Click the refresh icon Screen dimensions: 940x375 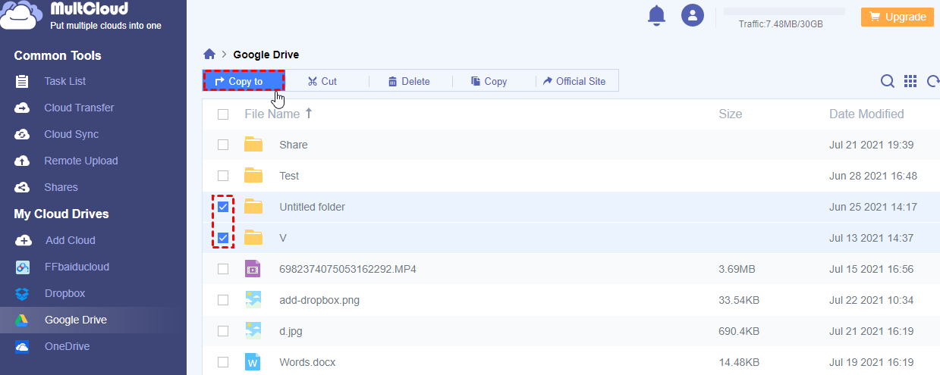point(934,81)
